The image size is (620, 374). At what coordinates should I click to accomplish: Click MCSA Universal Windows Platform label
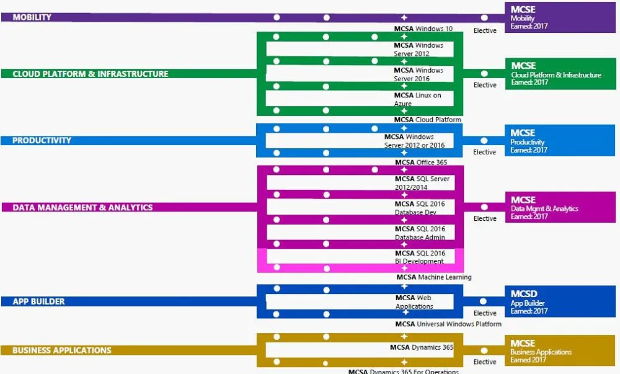pyautogui.click(x=448, y=324)
